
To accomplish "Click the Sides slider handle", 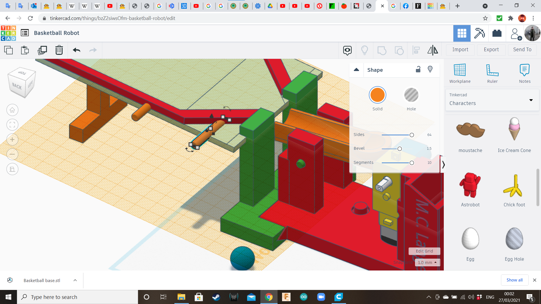I will click(x=411, y=135).
